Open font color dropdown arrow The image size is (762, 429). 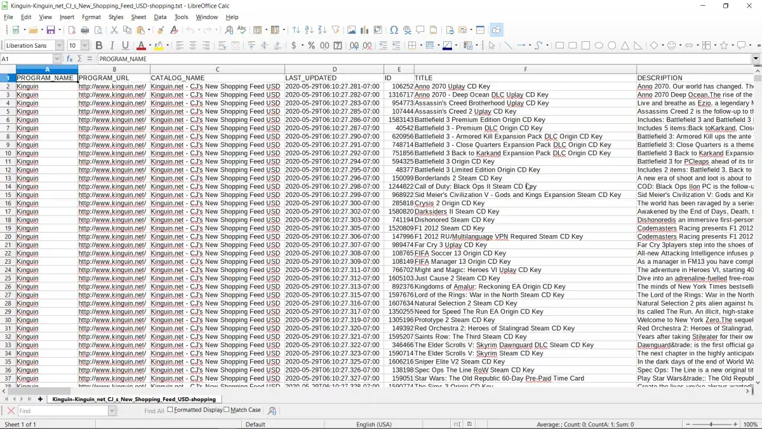point(149,46)
